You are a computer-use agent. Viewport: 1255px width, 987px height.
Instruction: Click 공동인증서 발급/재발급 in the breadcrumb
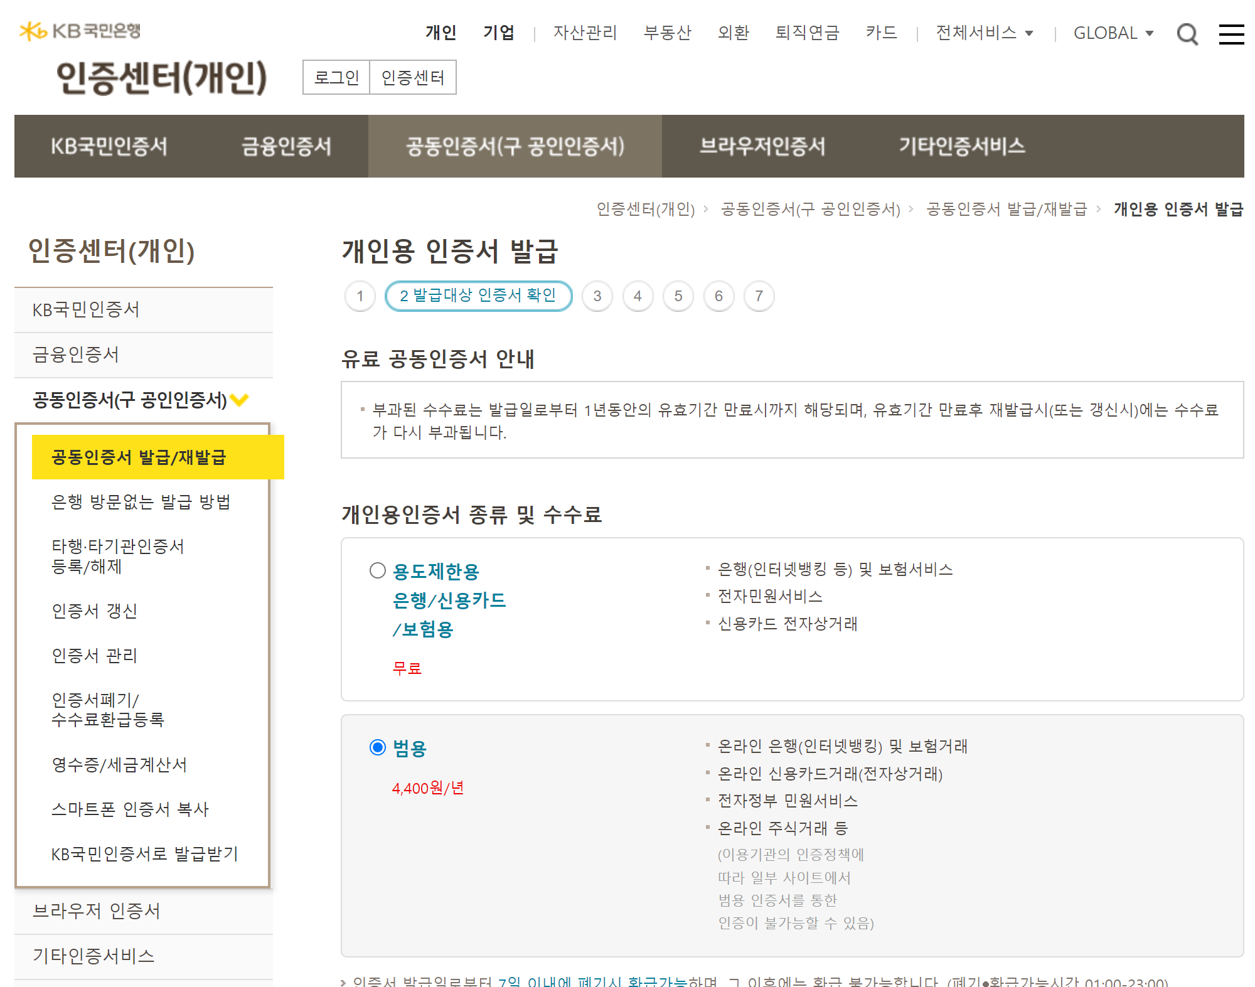(1007, 209)
